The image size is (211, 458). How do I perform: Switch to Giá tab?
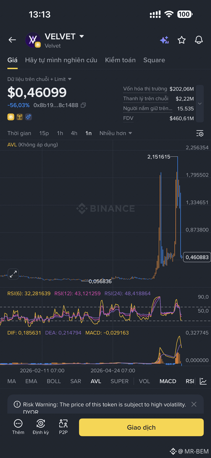pyautogui.click(x=13, y=60)
